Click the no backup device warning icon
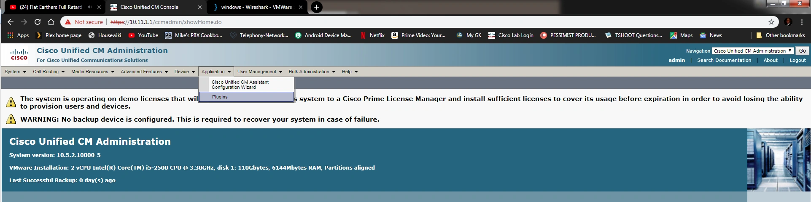811x202 pixels. (11, 119)
